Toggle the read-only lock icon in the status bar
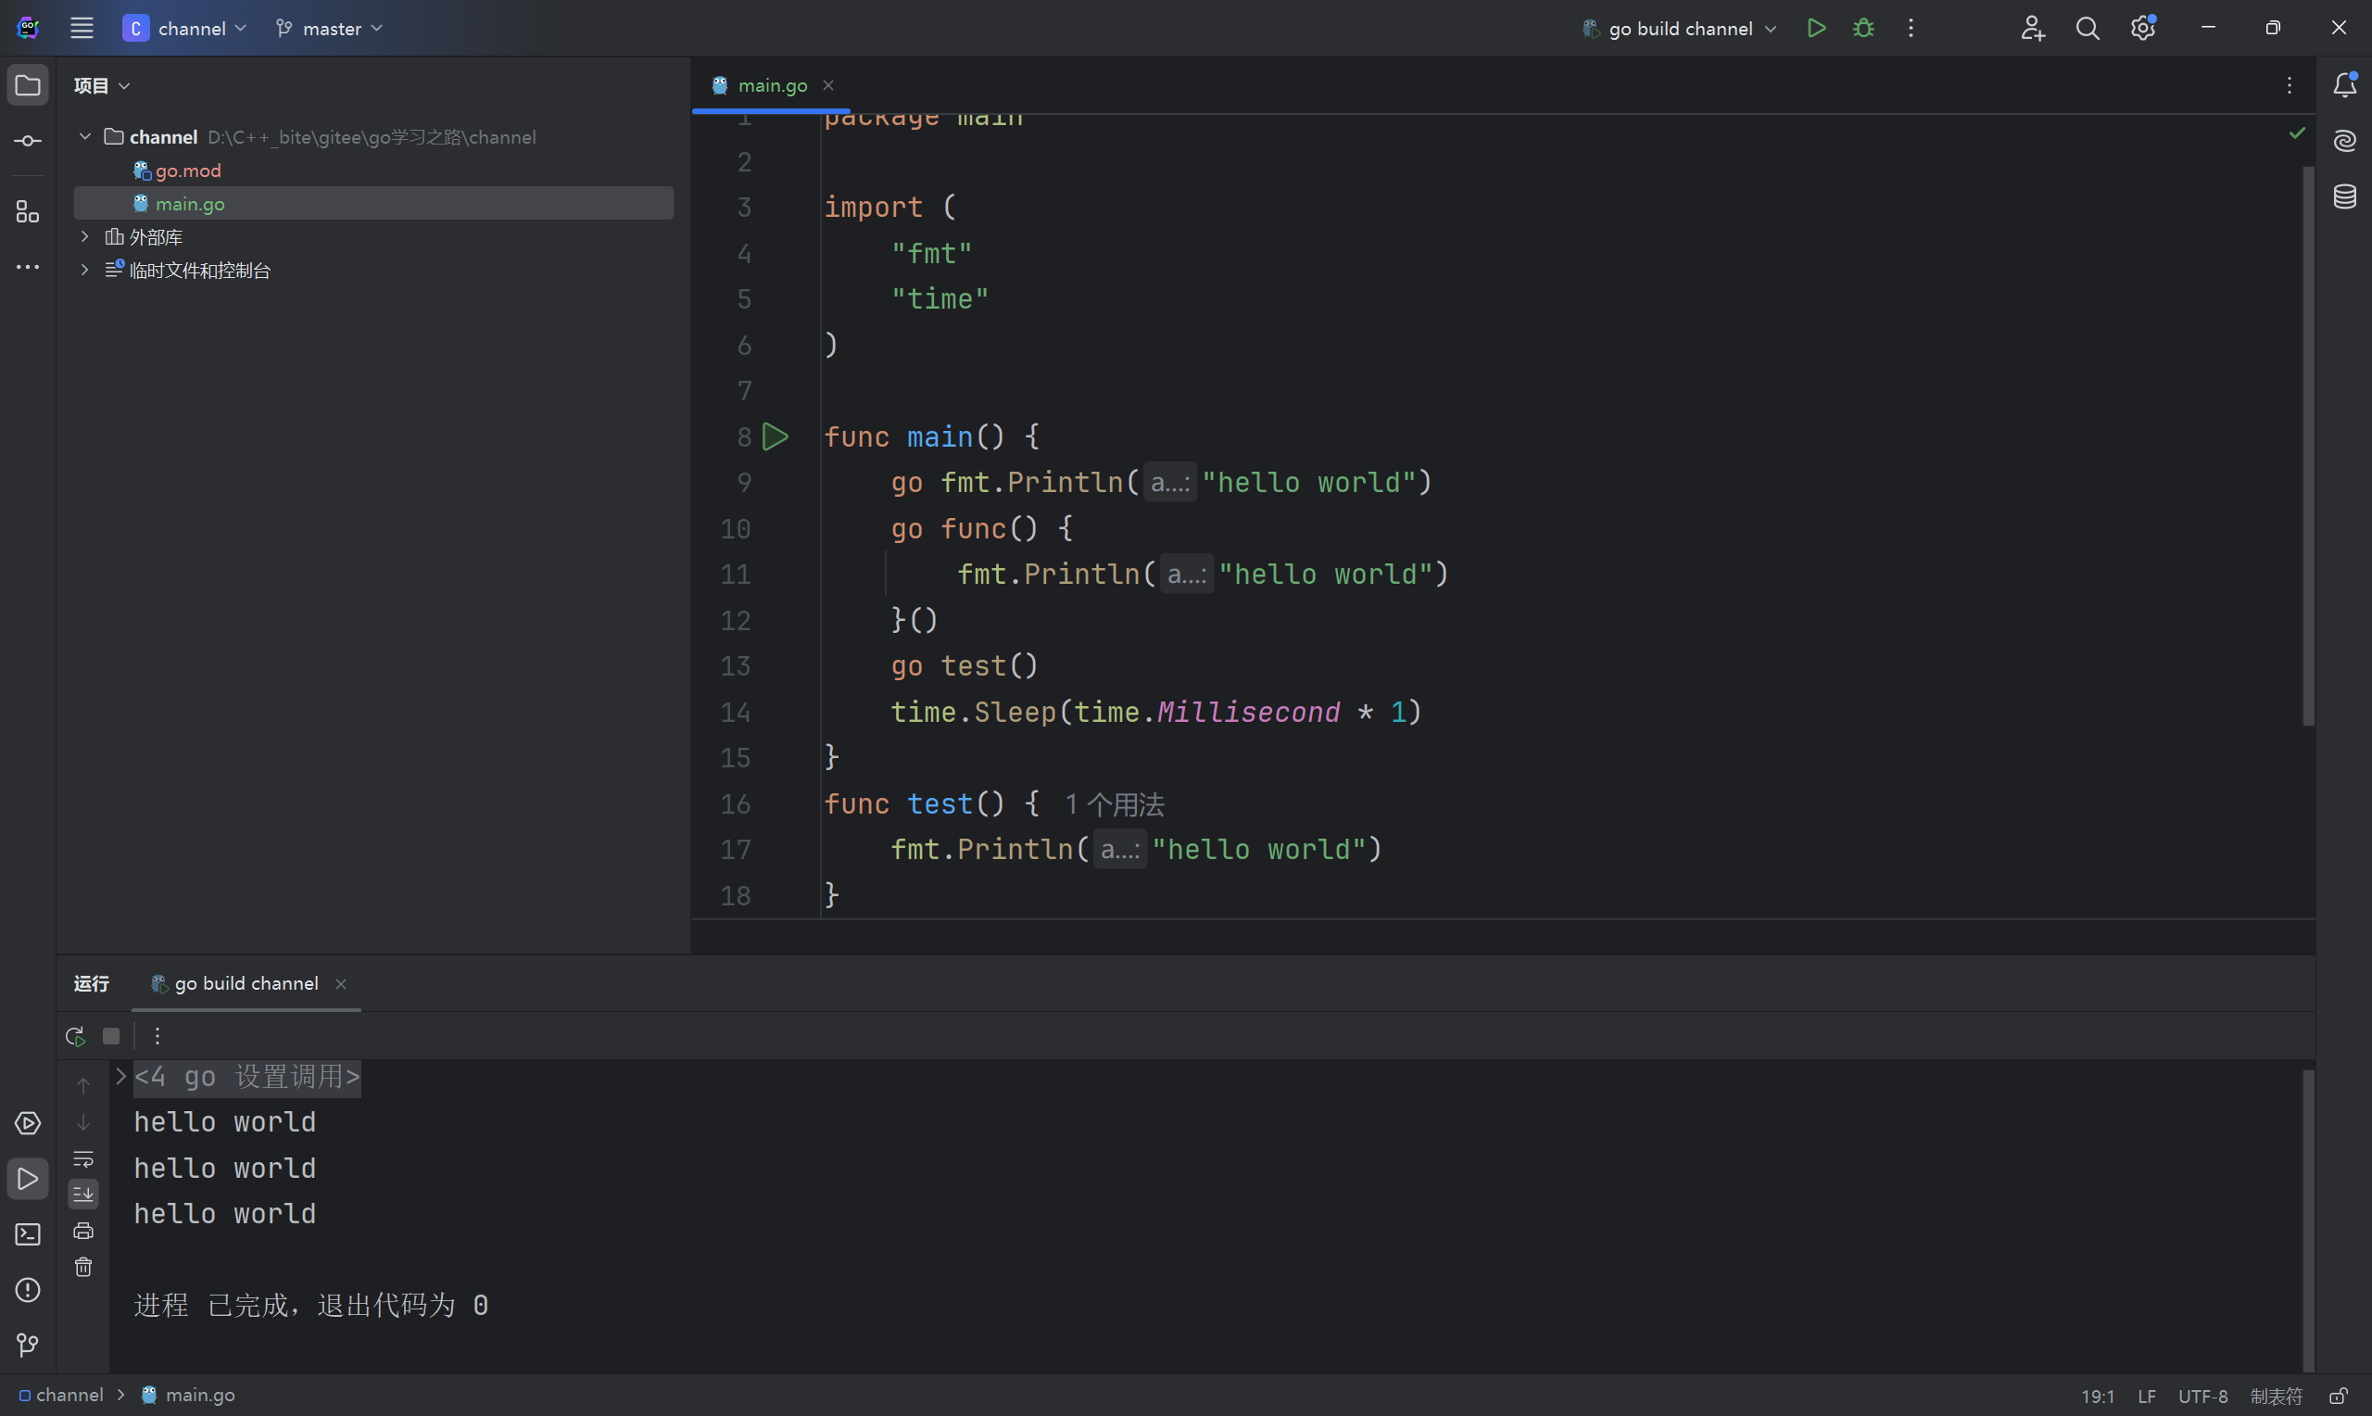The height and width of the screenshot is (1416, 2372). pos(2338,1396)
